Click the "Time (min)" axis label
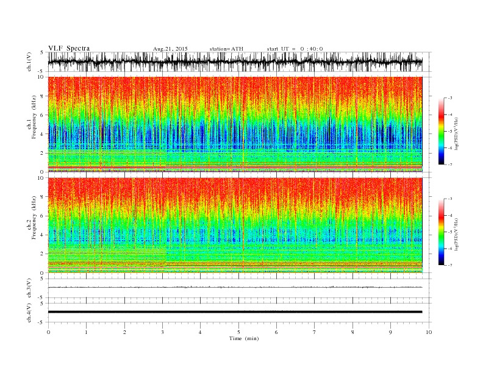Viewport: 483px width, 373px height. click(244, 338)
